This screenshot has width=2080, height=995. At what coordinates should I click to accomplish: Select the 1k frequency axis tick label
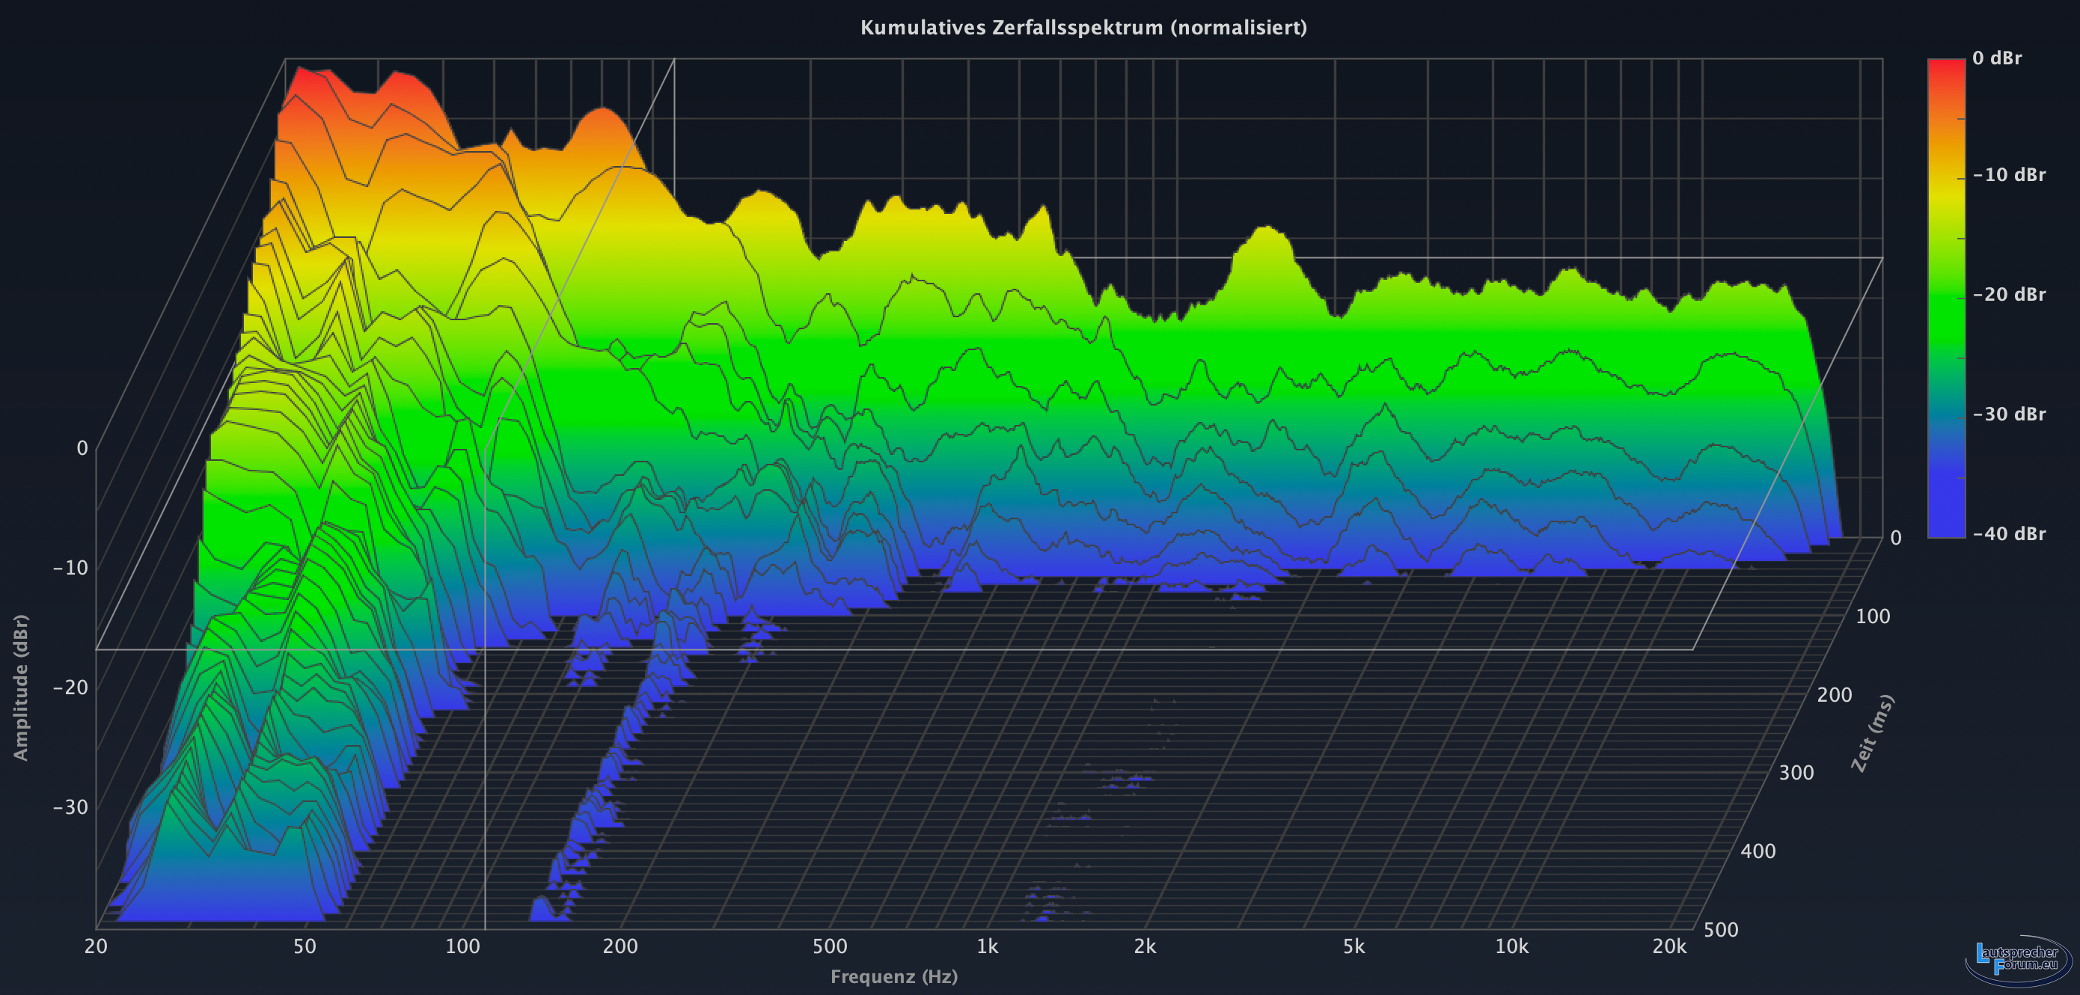[x=987, y=946]
